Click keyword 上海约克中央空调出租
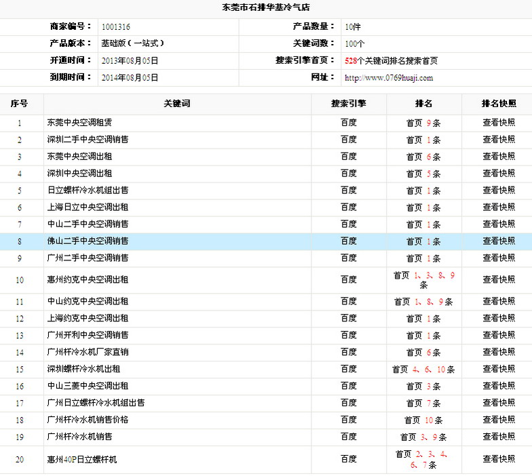 coord(88,319)
